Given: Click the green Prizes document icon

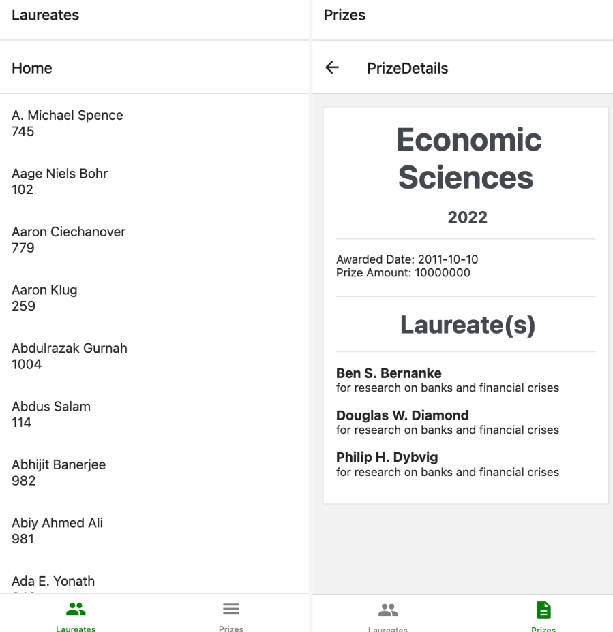Looking at the screenshot, I should (x=543, y=610).
